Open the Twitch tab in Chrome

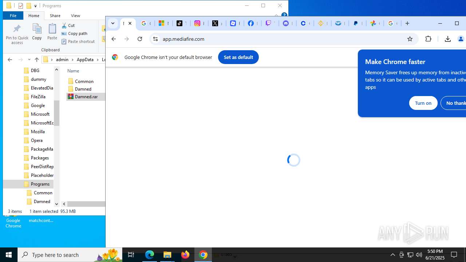point(269,23)
